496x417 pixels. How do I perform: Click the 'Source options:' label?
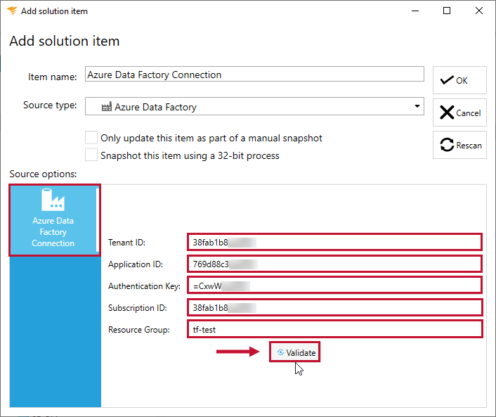pyautogui.click(x=43, y=174)
